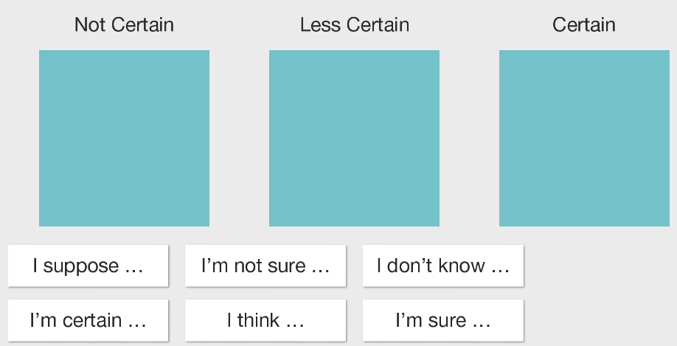The width and height of the screenshot is (677, 346).
Task: Pick the 'I'm sure …' card
Action: [443, 320]
